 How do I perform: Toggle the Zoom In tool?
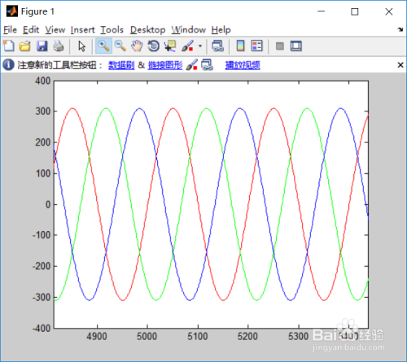[x=103, y=46]
